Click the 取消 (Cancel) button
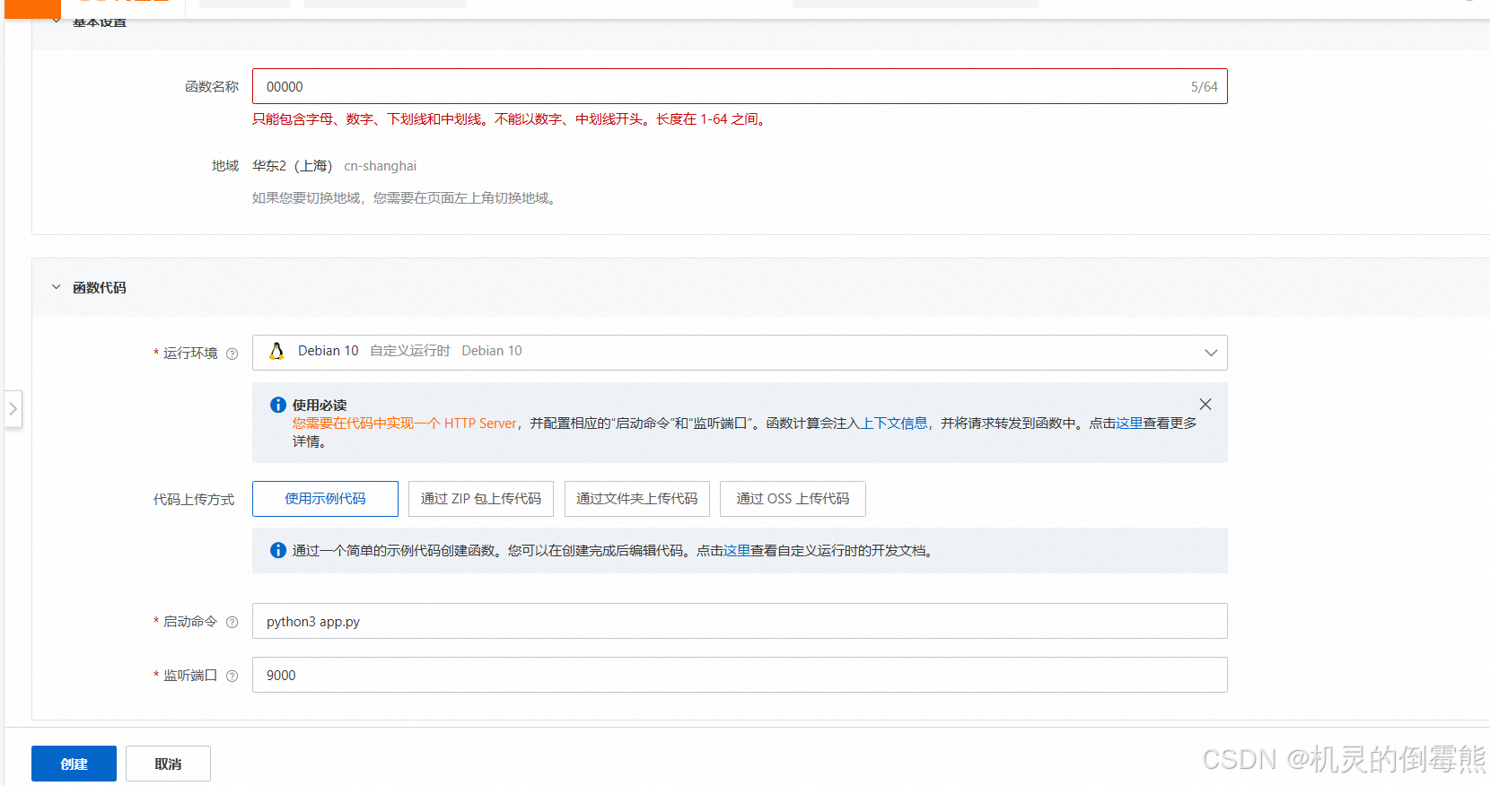 point(168,764)
